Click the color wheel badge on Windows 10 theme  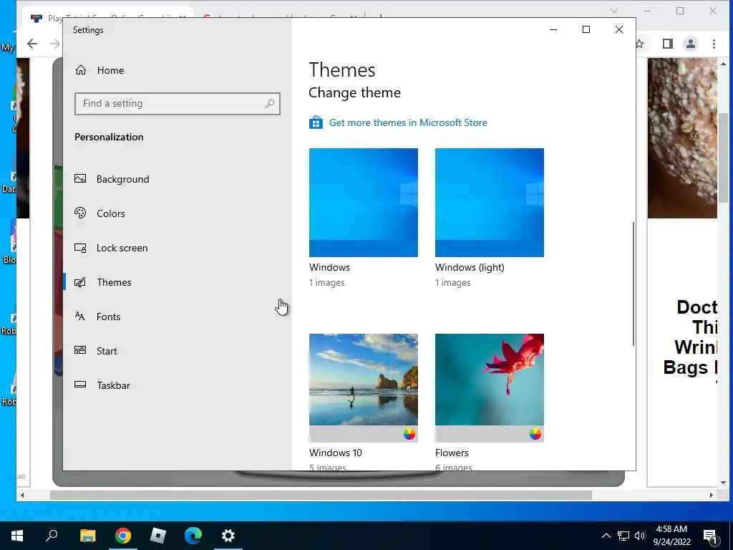(x=409, y=434)
